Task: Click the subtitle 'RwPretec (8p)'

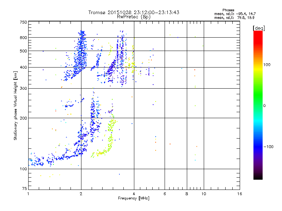Action: pyautogui.click(x=134, y=17)
